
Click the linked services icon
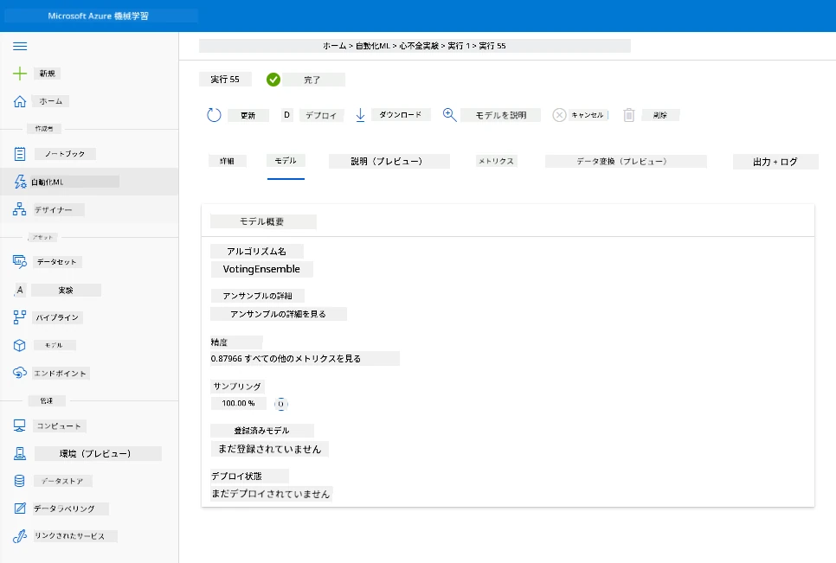point(20,536)
